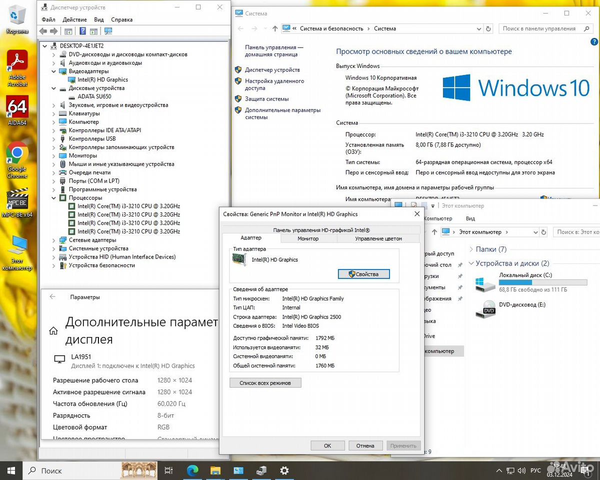Click the Свойства button in the adapter dialog

(x=364, y=274)
